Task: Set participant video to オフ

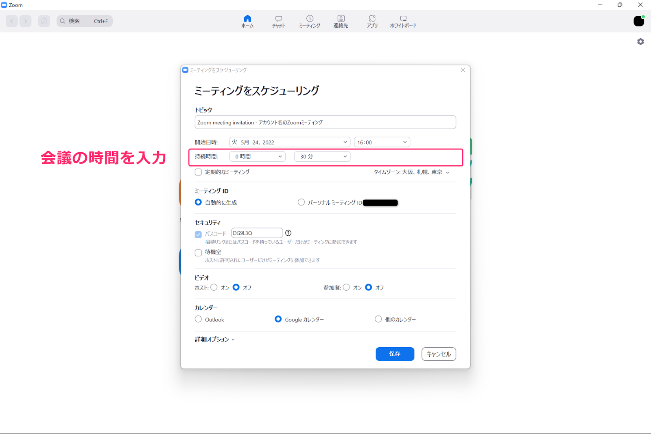Action: pos(369,287)
